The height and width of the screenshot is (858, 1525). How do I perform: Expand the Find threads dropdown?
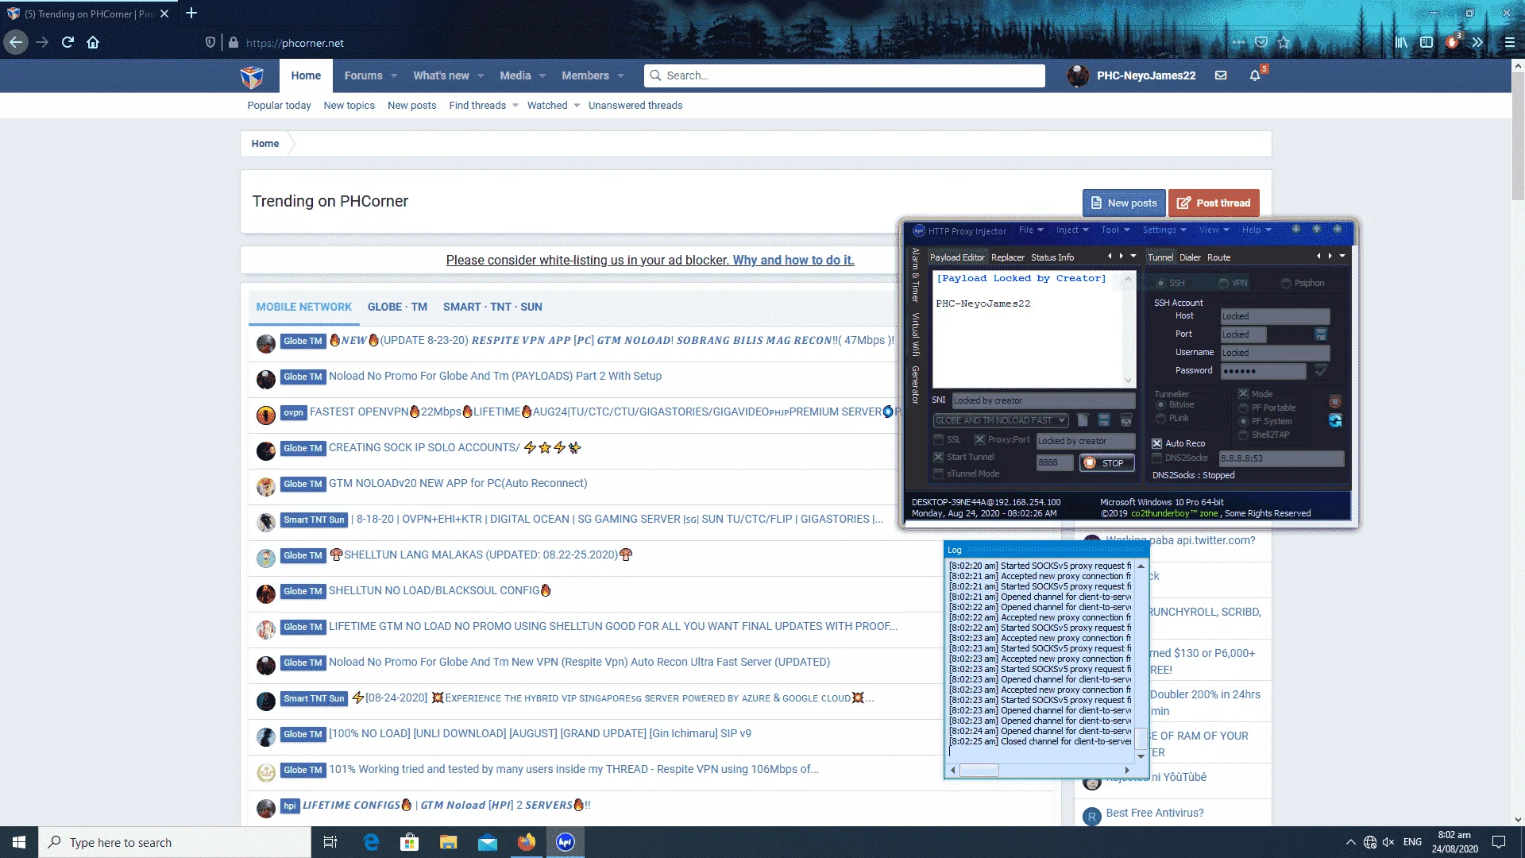point(515,106)
